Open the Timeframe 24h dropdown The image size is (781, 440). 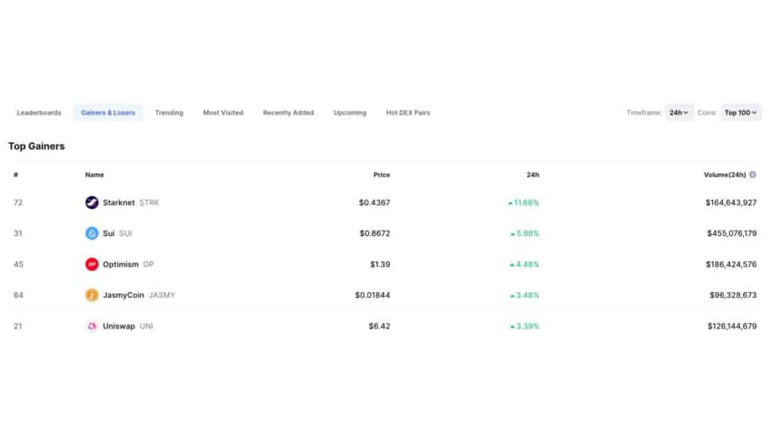coord(679,113)
